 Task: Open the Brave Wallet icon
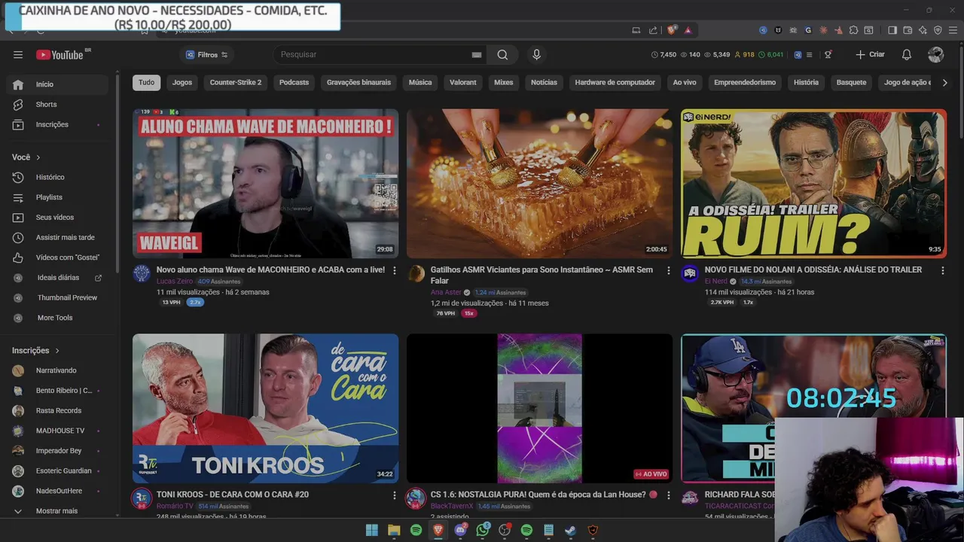pyautogui.click(x=908, y=30)
